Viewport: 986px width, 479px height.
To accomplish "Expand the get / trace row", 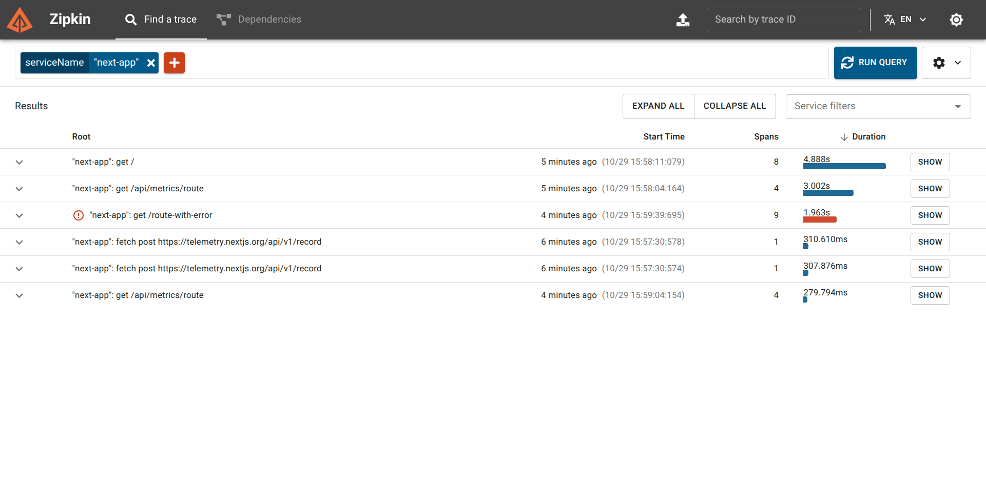I will pyautogui.click(x=19, y=162).
